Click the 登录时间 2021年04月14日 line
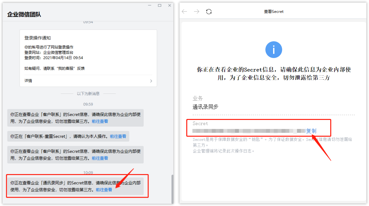This screenshot has height=206, width=369. 54,58
